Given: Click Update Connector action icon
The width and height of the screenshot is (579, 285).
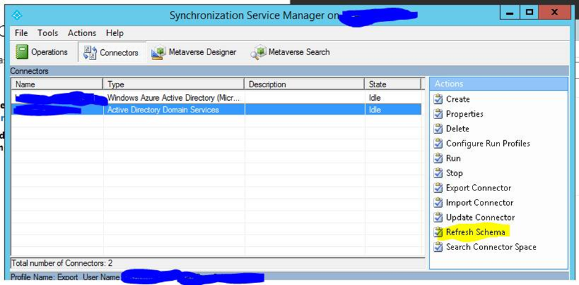Looking at the screenshot, I should tap(438, 217).
